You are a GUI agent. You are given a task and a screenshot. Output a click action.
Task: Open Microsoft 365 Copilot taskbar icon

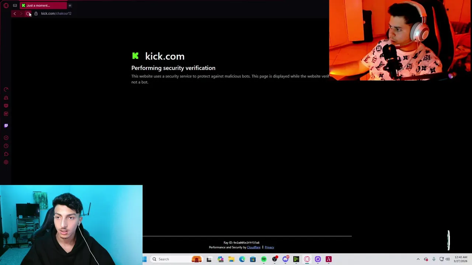coord(221,259)
